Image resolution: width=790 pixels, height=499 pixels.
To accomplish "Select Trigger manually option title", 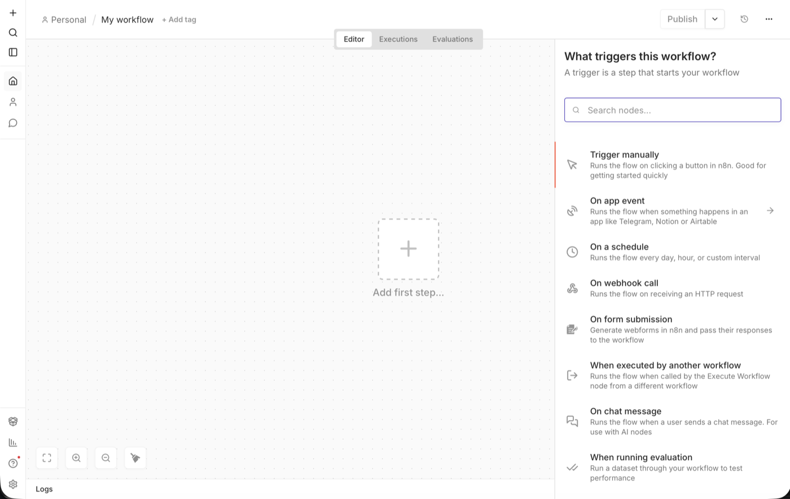I will pyautogui.click(x=625, y=154).
